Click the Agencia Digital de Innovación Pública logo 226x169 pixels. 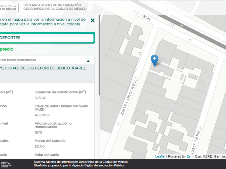point(6,164)
